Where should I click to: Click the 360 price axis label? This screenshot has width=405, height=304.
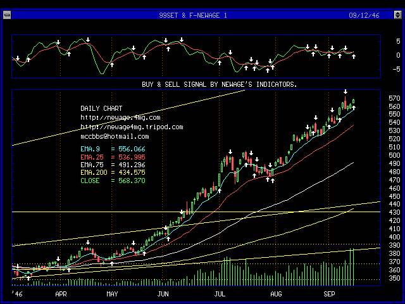(x=394, y=270)
